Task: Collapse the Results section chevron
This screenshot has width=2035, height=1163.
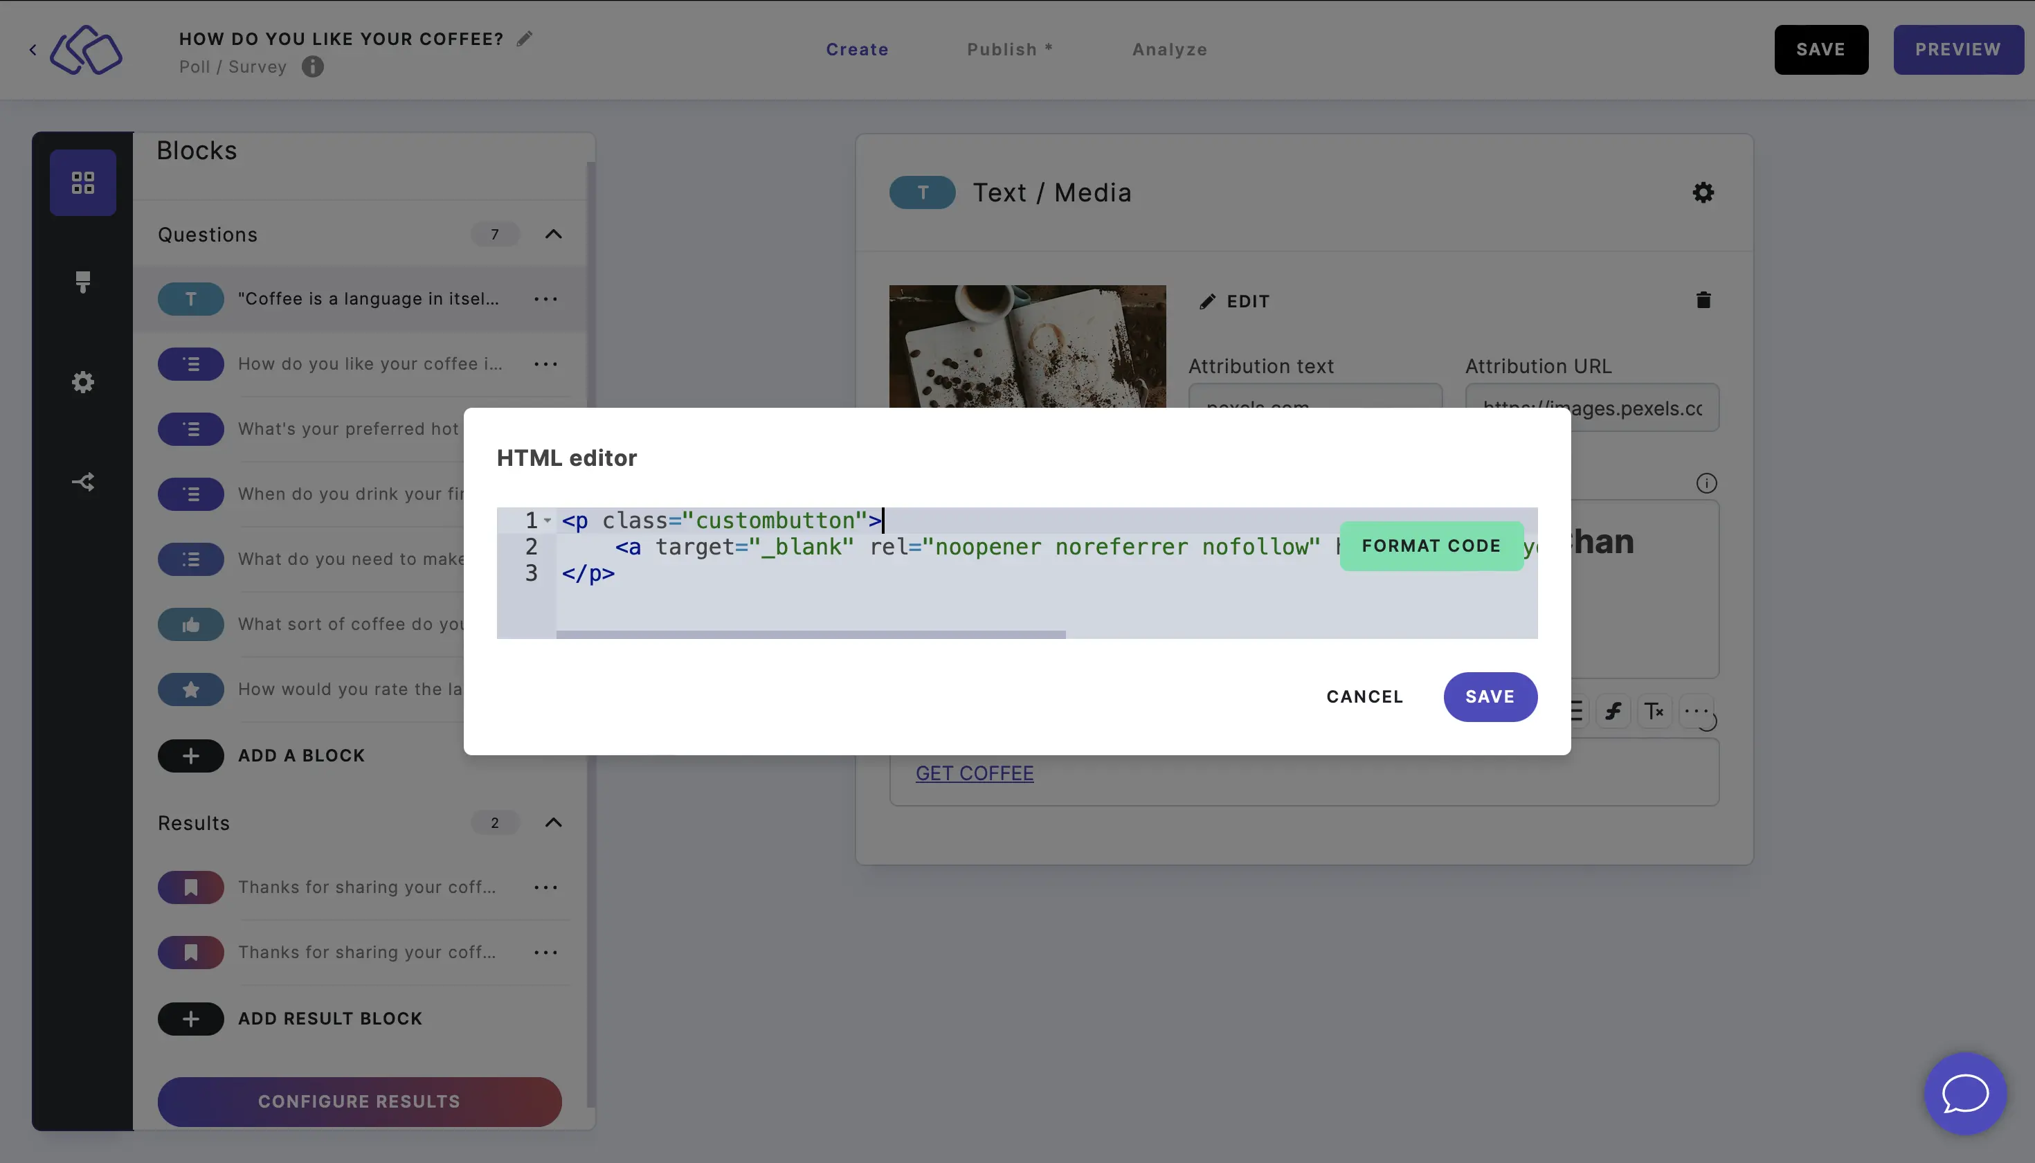Action: click(x=555, y=823)
